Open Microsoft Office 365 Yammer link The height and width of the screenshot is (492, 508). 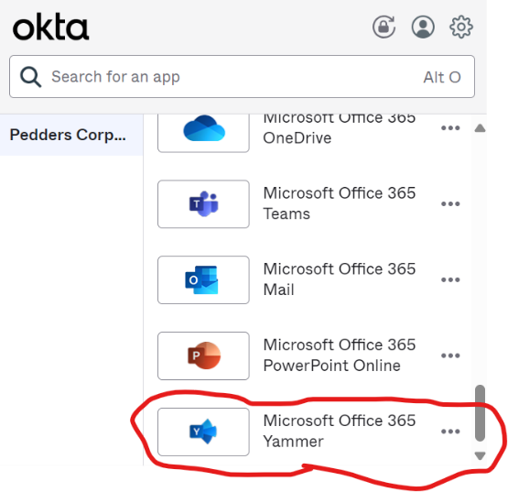point(340,431)
